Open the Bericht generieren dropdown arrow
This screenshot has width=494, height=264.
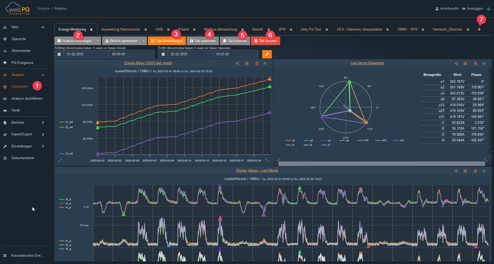tap(144, 41)
